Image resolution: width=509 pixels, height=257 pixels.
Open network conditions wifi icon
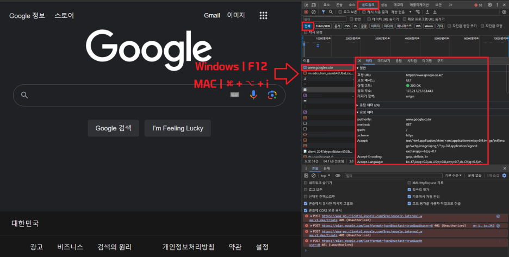418,12
